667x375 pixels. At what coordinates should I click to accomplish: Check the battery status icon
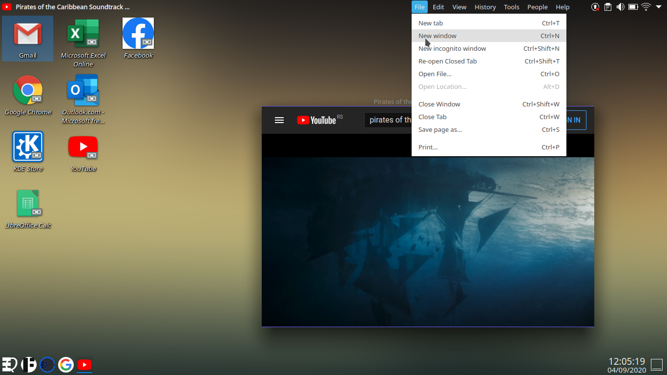(633, 7)
